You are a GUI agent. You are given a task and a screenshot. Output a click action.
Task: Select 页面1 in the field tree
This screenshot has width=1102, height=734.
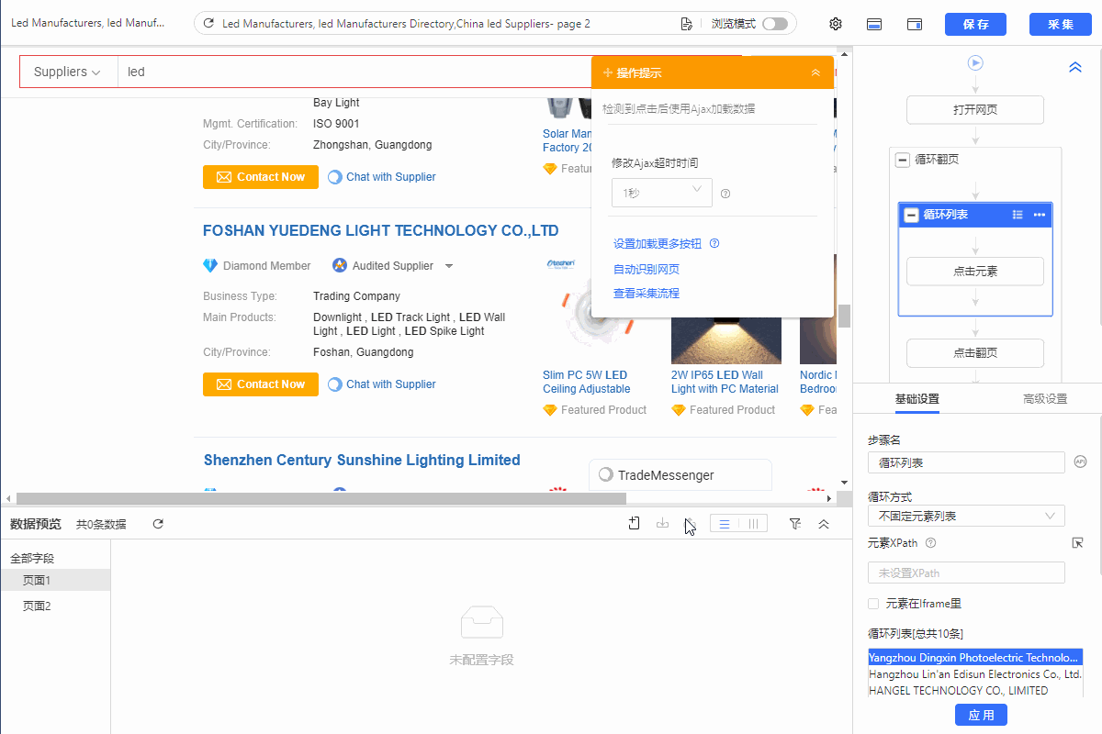coord(55,580)
